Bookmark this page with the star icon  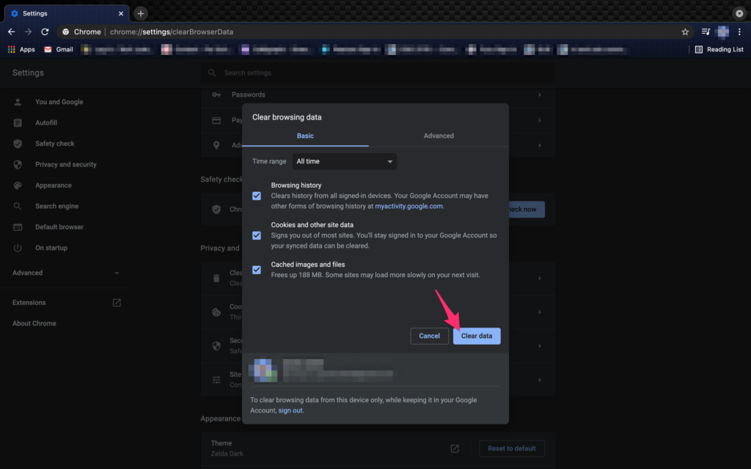pyautogui.click(x=684, y=32)
